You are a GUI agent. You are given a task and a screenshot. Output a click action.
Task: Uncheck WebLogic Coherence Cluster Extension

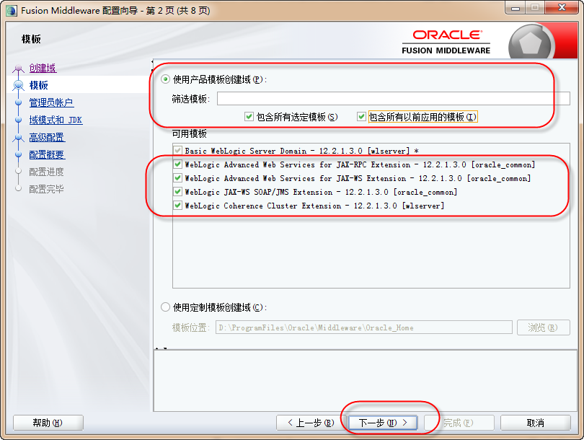(x=177, y=206)
